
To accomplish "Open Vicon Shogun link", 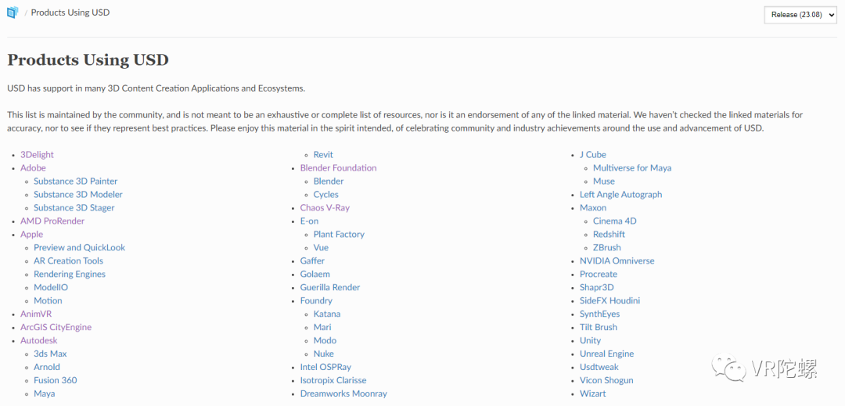I will click(x=607, y=380).
